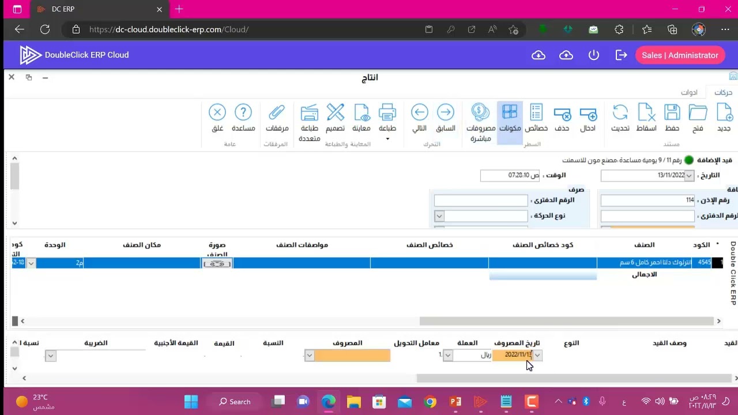Open the العملة currency dropdown
Viewport: 738px width, 415px height.
(x=448, y=355)
